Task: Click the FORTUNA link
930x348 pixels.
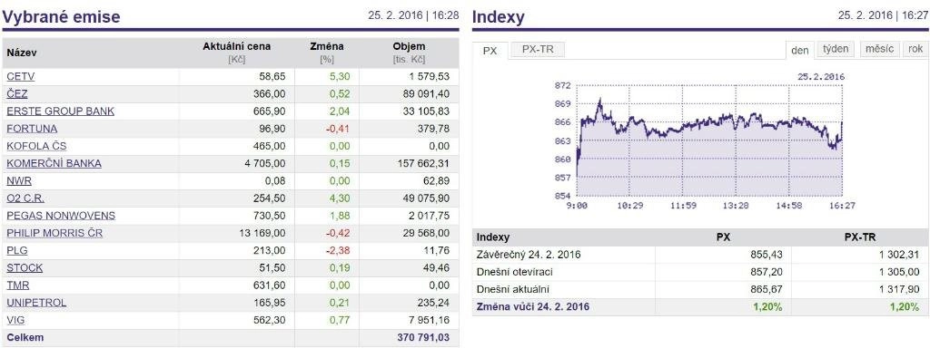Action: click(32, 129)
